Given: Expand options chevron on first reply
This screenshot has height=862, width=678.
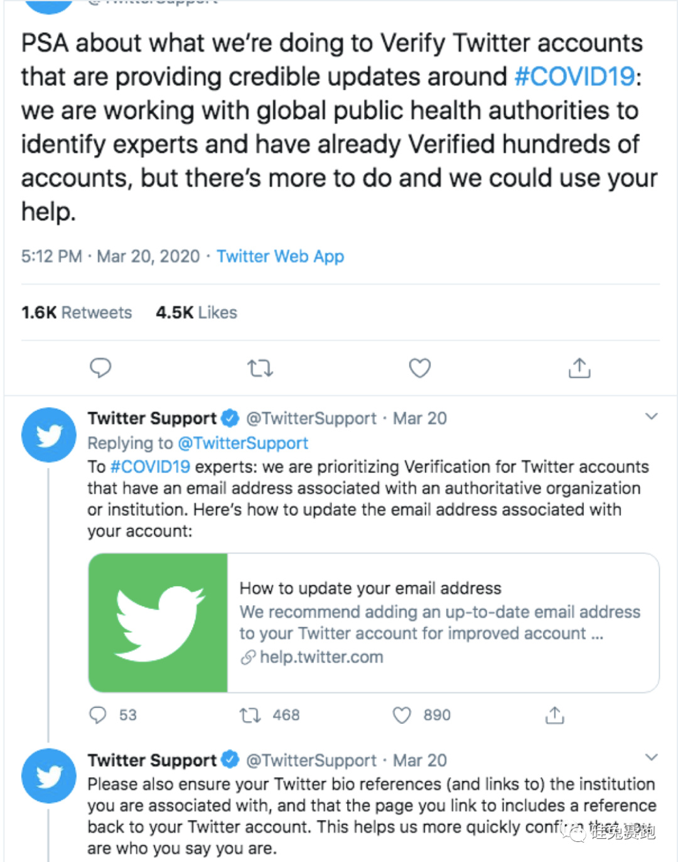Looking at the screenshot, I should 652,416.
